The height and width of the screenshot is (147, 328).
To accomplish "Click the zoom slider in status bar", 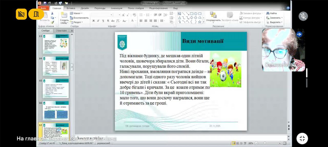I will click(265, 143).
